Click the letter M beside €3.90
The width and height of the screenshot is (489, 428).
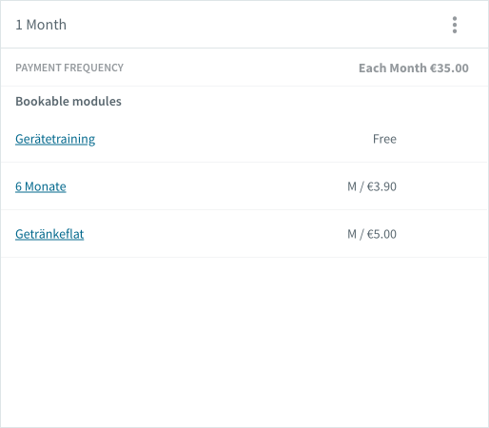point(352,186)
